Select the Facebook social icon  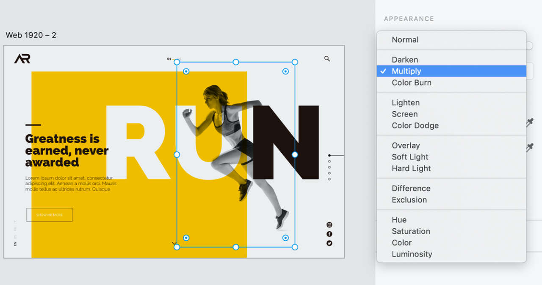pyautogui.click(x=330, y=233)
